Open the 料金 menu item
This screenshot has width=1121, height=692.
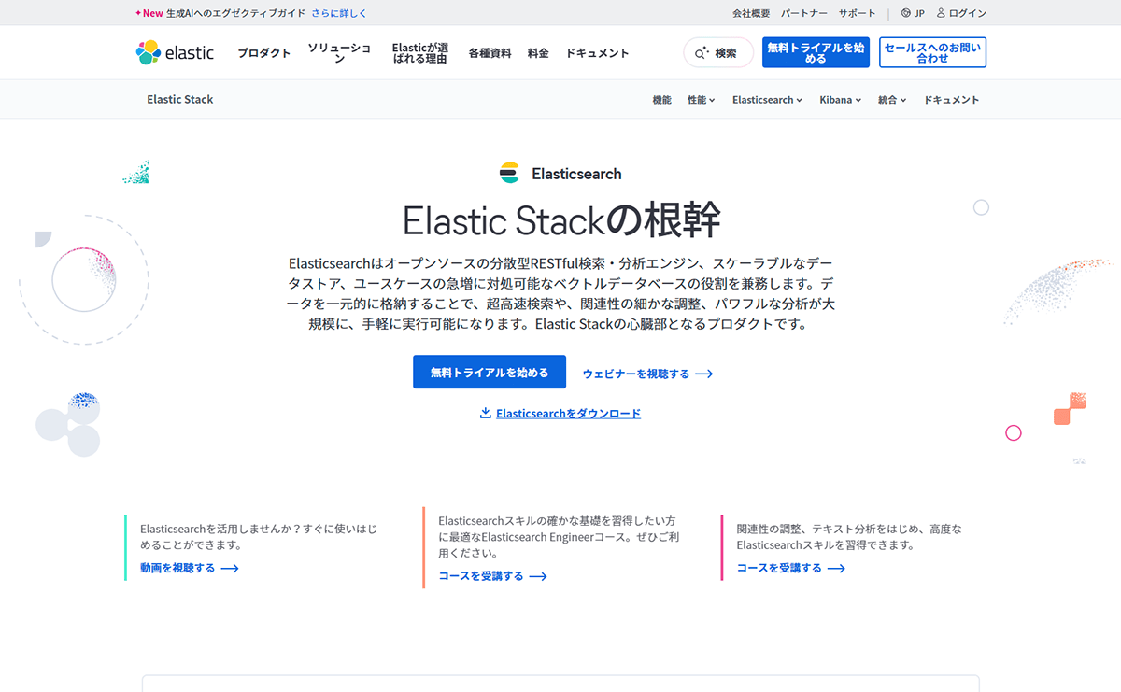point(538,53)
